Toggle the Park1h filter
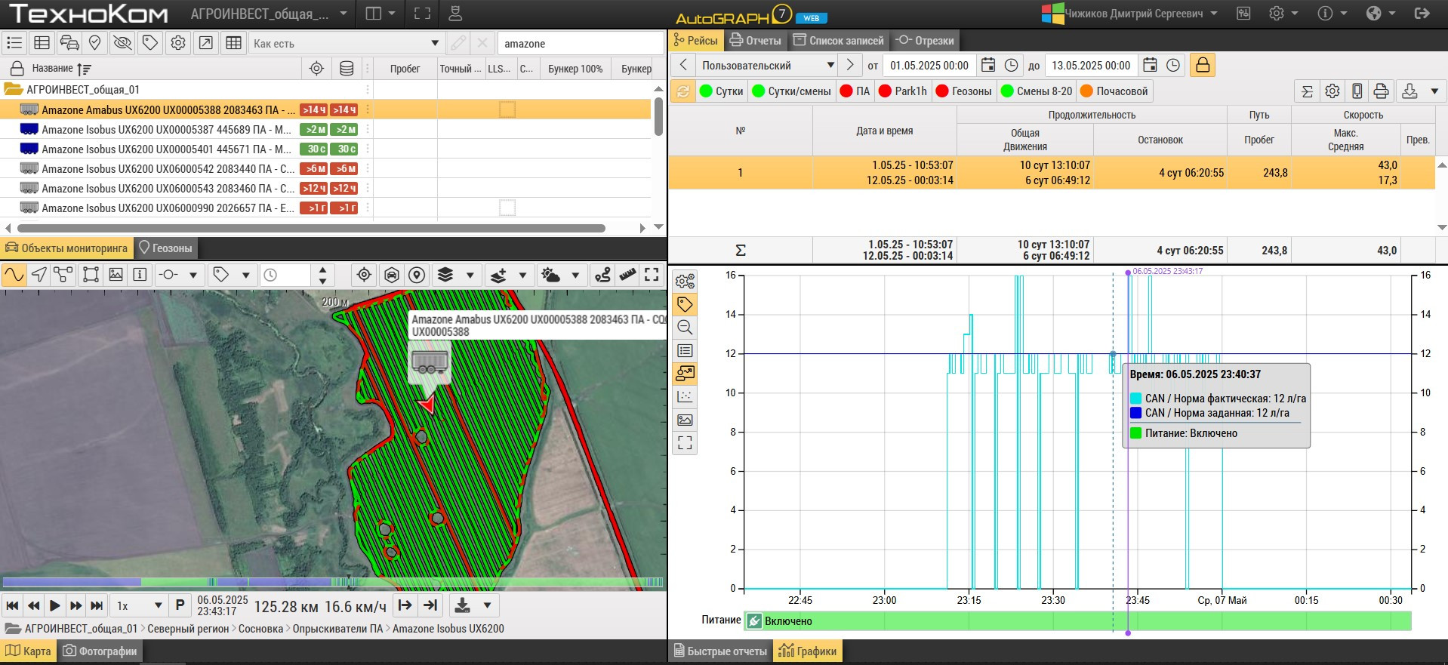This screenshot has width=1448, height=665. click(903, 91)
